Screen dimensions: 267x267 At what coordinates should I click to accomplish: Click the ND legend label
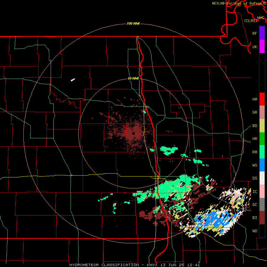click(x=255, y=231)
